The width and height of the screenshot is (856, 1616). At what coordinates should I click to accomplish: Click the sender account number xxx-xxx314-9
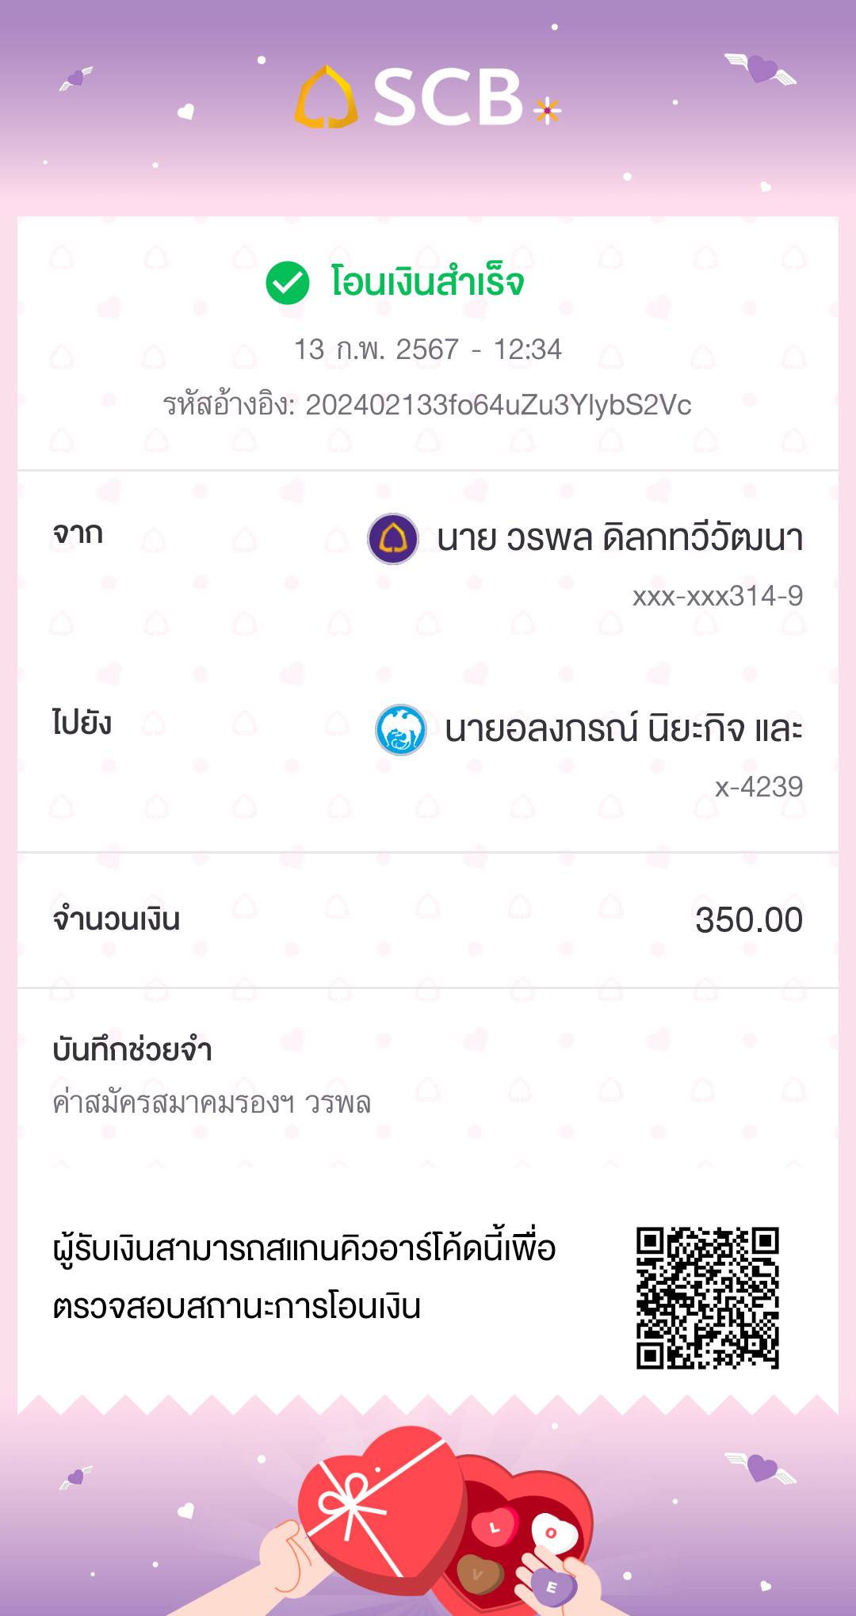click(x=717, y=596)
